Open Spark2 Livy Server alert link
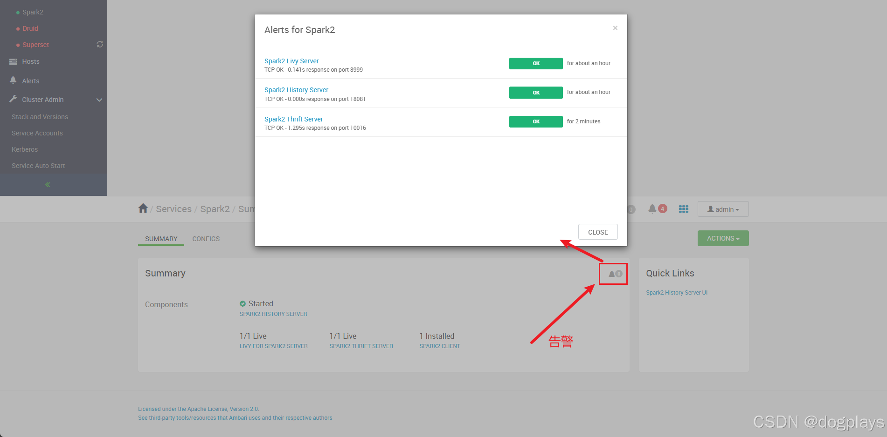887x437 pixels. (291, 61)
